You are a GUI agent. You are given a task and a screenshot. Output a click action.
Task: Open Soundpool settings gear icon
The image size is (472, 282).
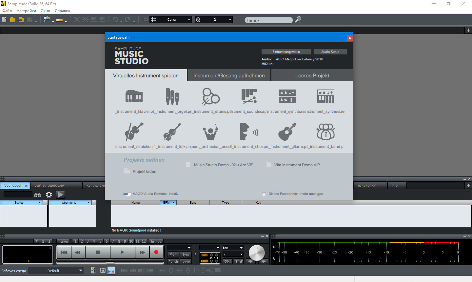tap(49, 194)
